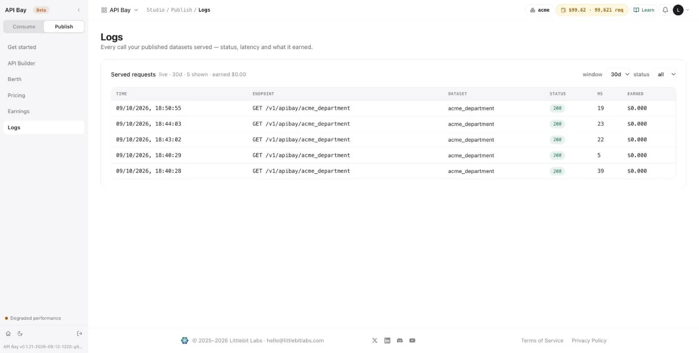The width and height of the screenshot is (699, 353).
Task: Click the Studio breadcrumb
Action: [155, 10]
